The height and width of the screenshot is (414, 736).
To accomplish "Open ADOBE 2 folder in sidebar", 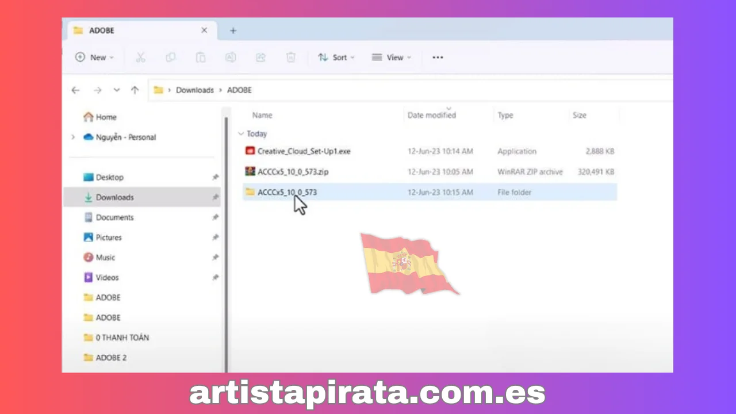I will [105, 358].
